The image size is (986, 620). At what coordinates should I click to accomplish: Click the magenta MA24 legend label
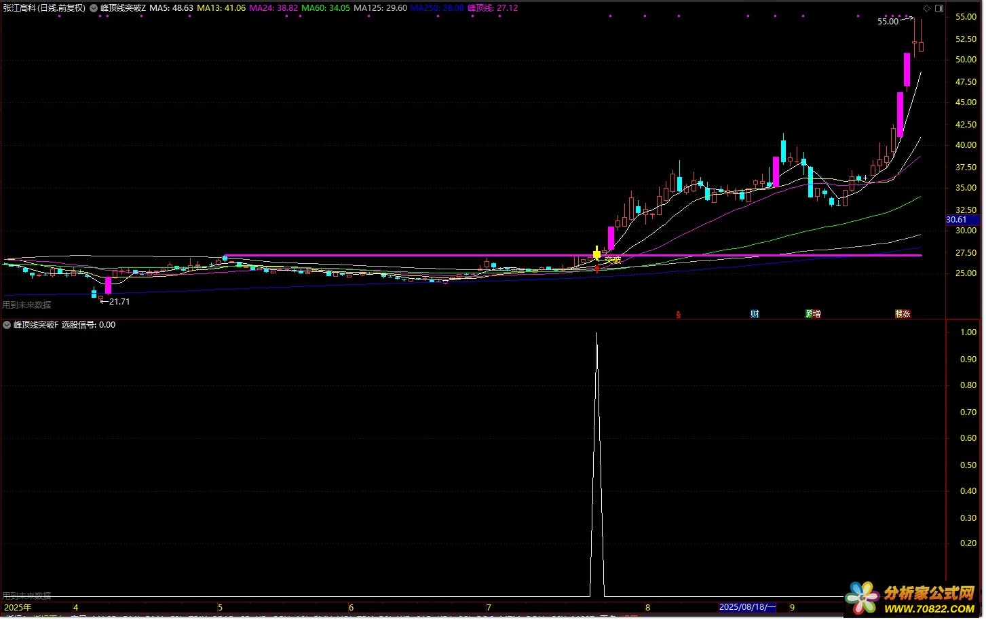[x=273, y=8]
